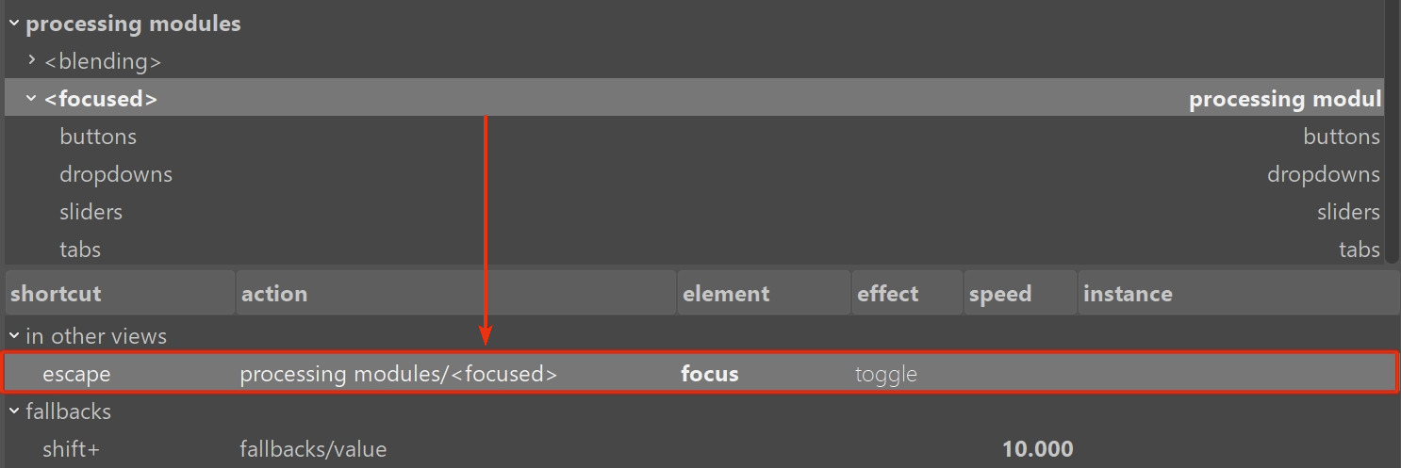Image resolution: width=1401 pixels, height=468 pixels.
Task: Click the speed column header
Action: coord(1019,294)
